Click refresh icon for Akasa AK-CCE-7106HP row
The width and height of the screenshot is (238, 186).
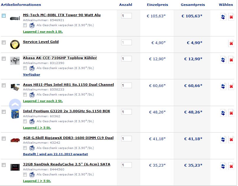tap(223, 60)
